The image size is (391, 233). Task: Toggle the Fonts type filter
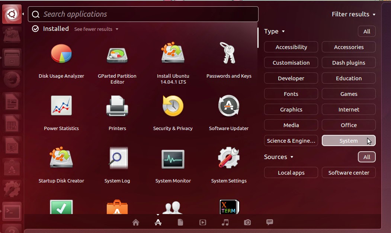291,94
